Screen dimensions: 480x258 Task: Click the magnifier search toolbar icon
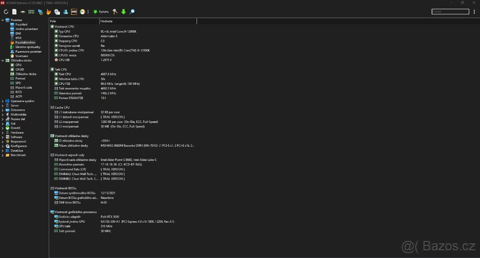click(132, 12)
